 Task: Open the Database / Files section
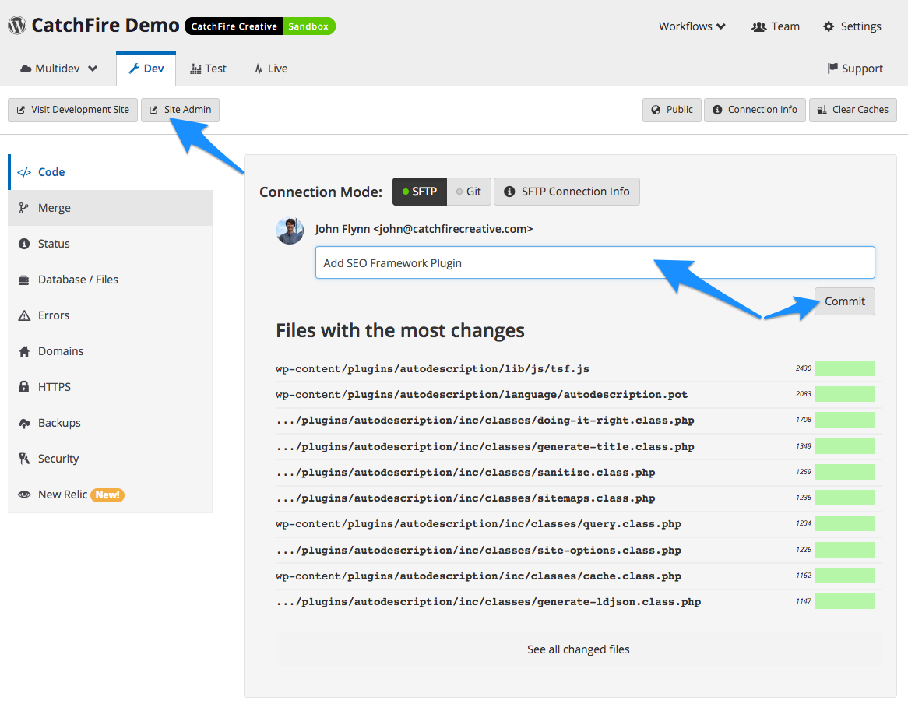pos(110,280)
